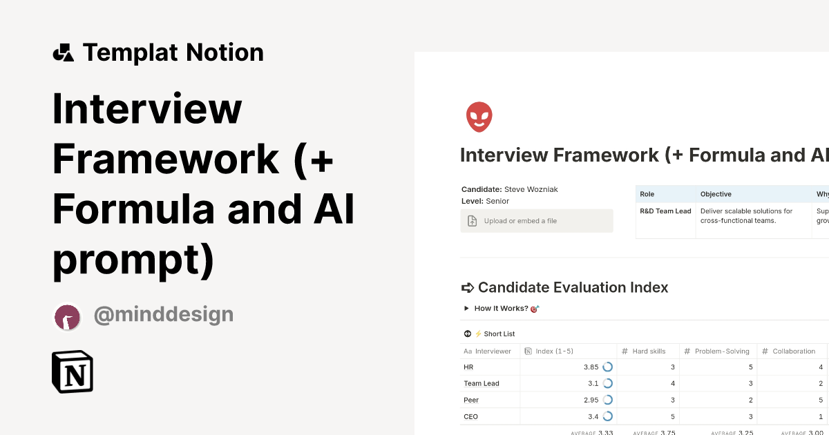Open the @minddesign profile link
This screenshot has height=435, width=829.
(x=163, y=314)
